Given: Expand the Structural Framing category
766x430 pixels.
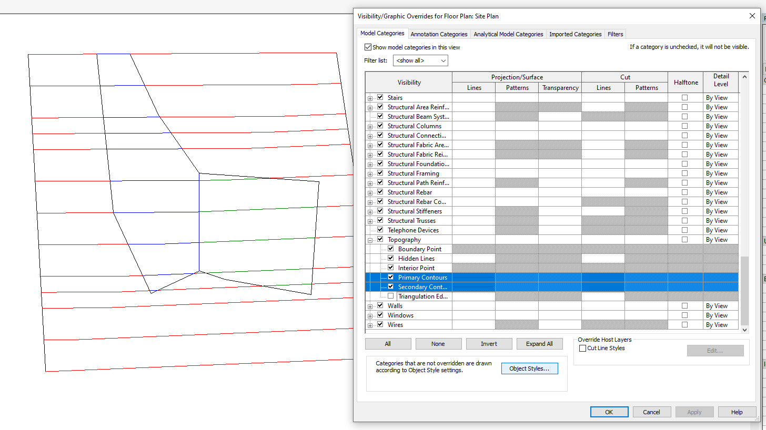Looking at the screenshot, I should point(370,174).
